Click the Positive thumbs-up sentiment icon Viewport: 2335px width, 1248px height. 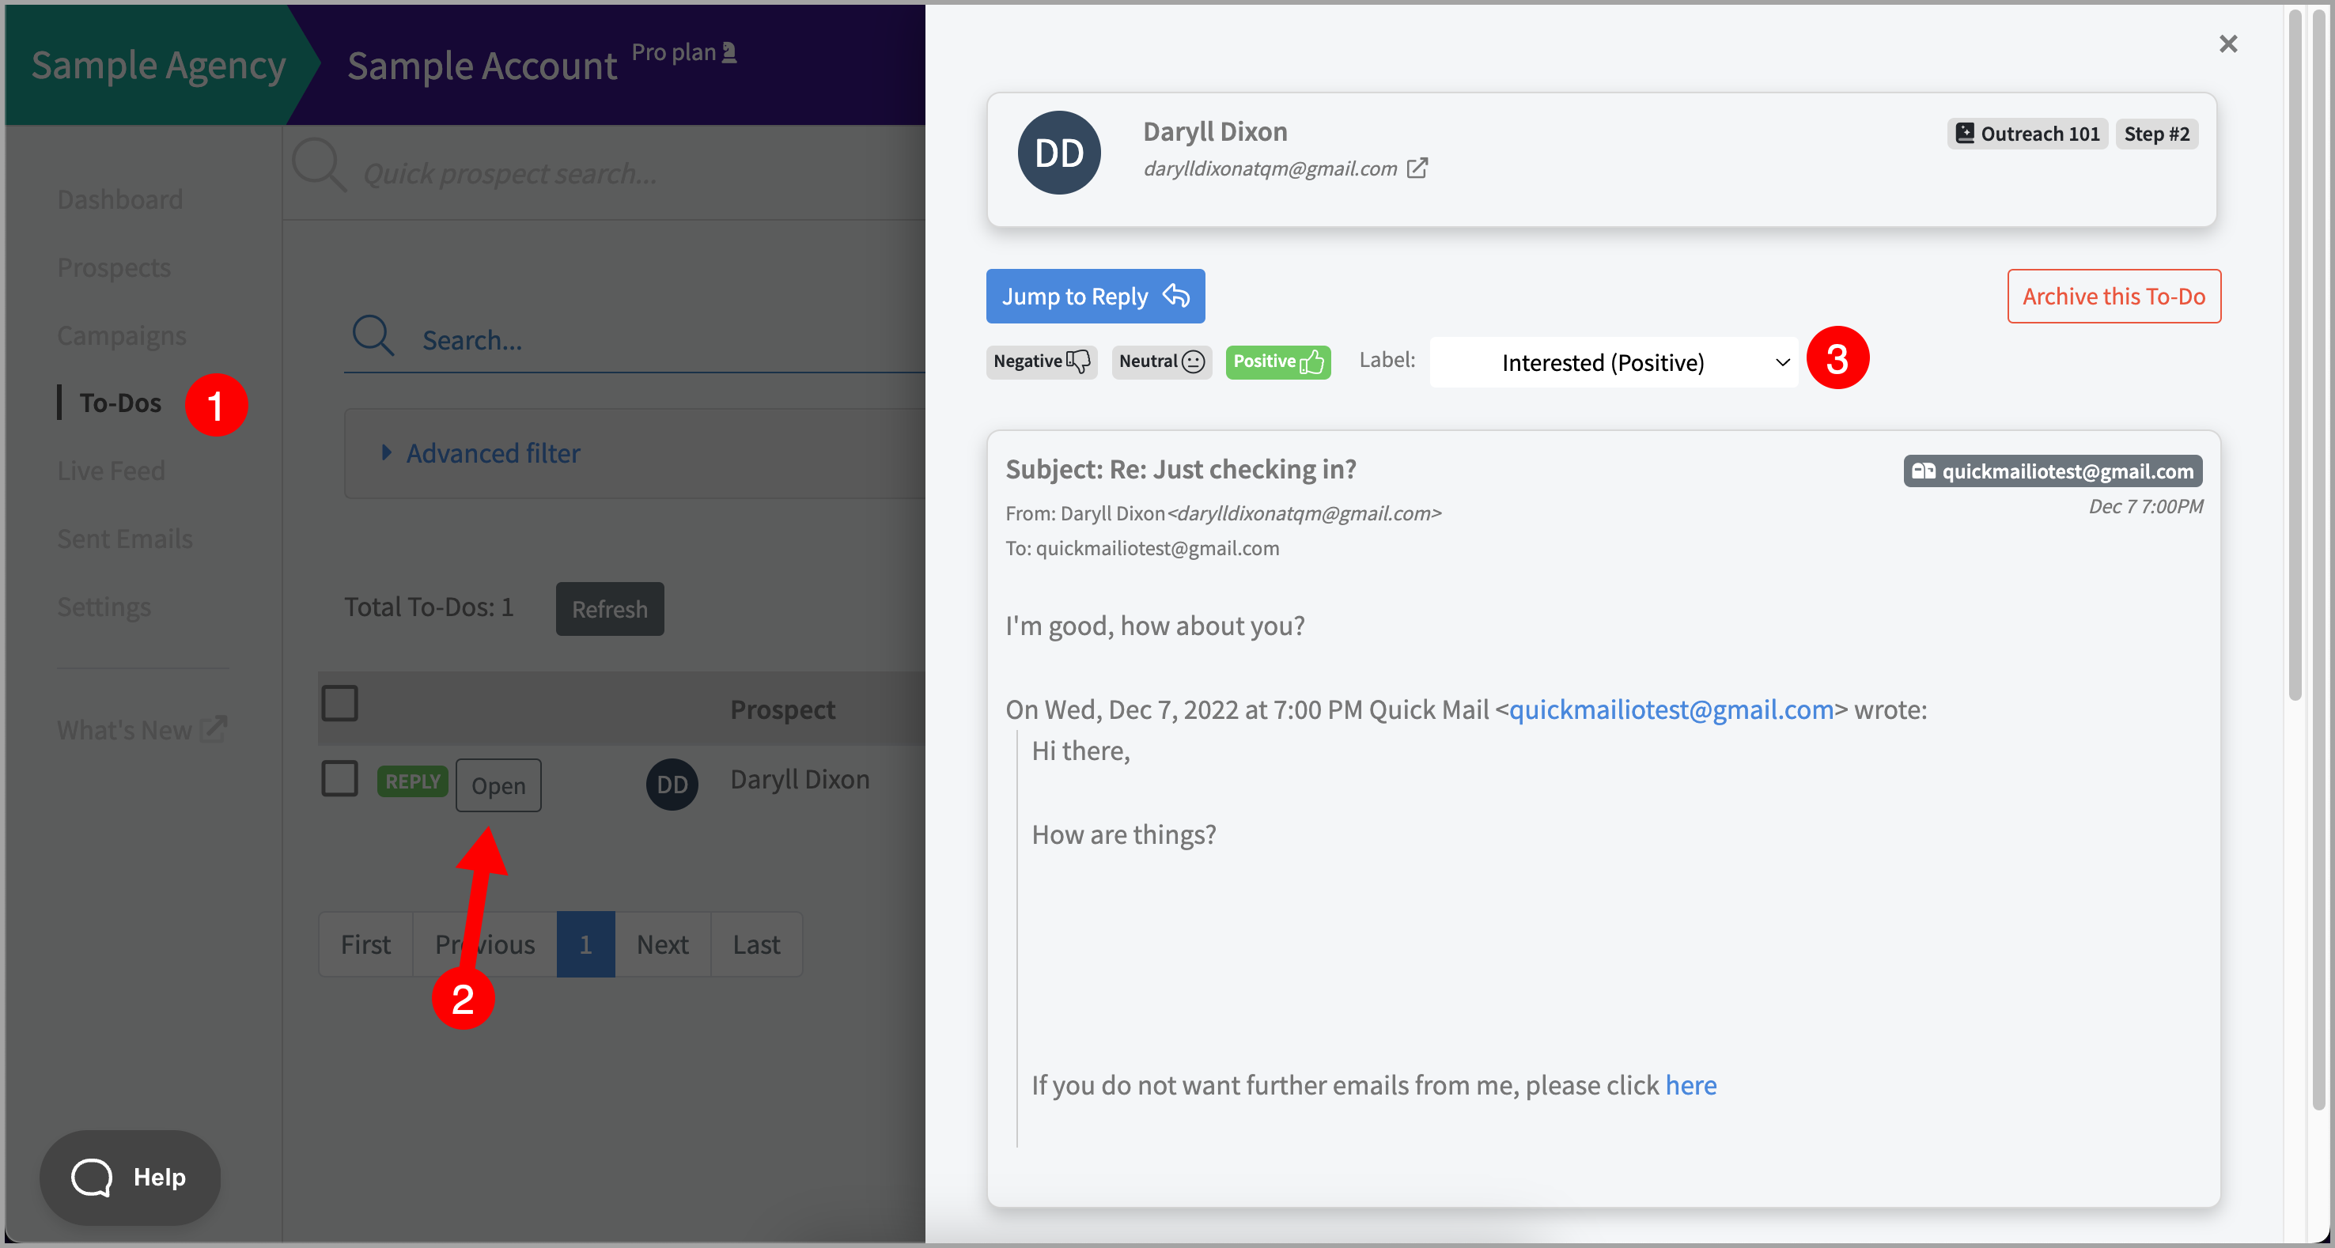[x=1311, y=361]
